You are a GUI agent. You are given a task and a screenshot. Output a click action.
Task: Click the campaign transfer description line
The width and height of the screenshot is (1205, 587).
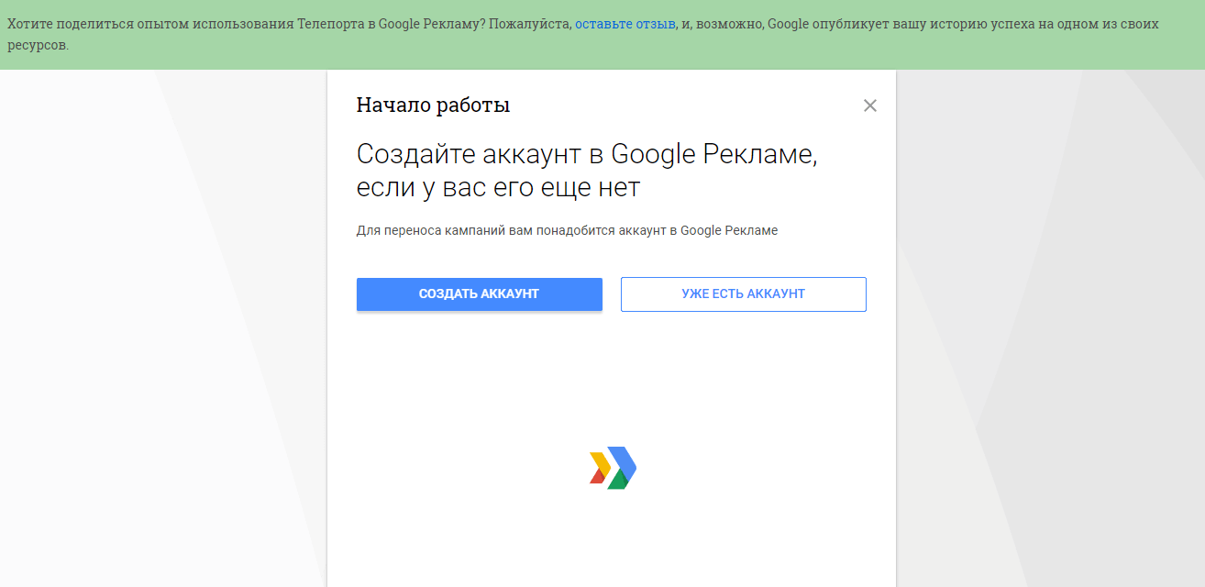[x=566, y=230]
